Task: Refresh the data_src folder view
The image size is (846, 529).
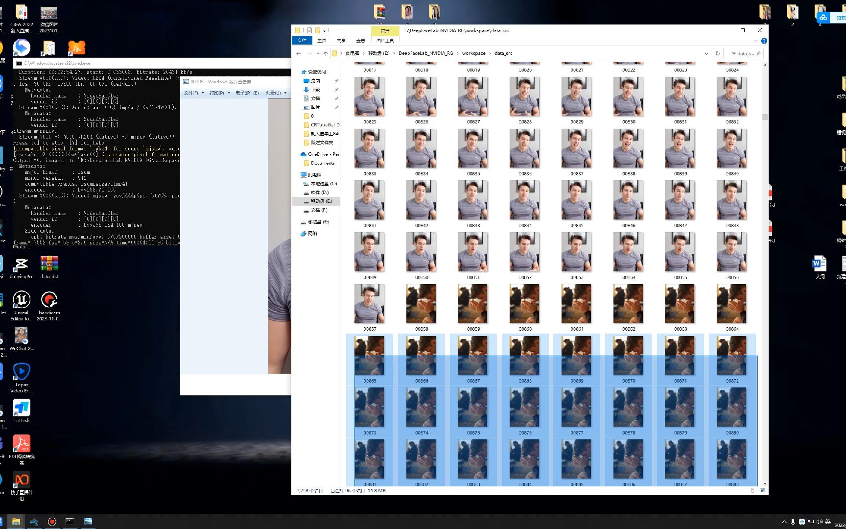Action: (718, 53)
